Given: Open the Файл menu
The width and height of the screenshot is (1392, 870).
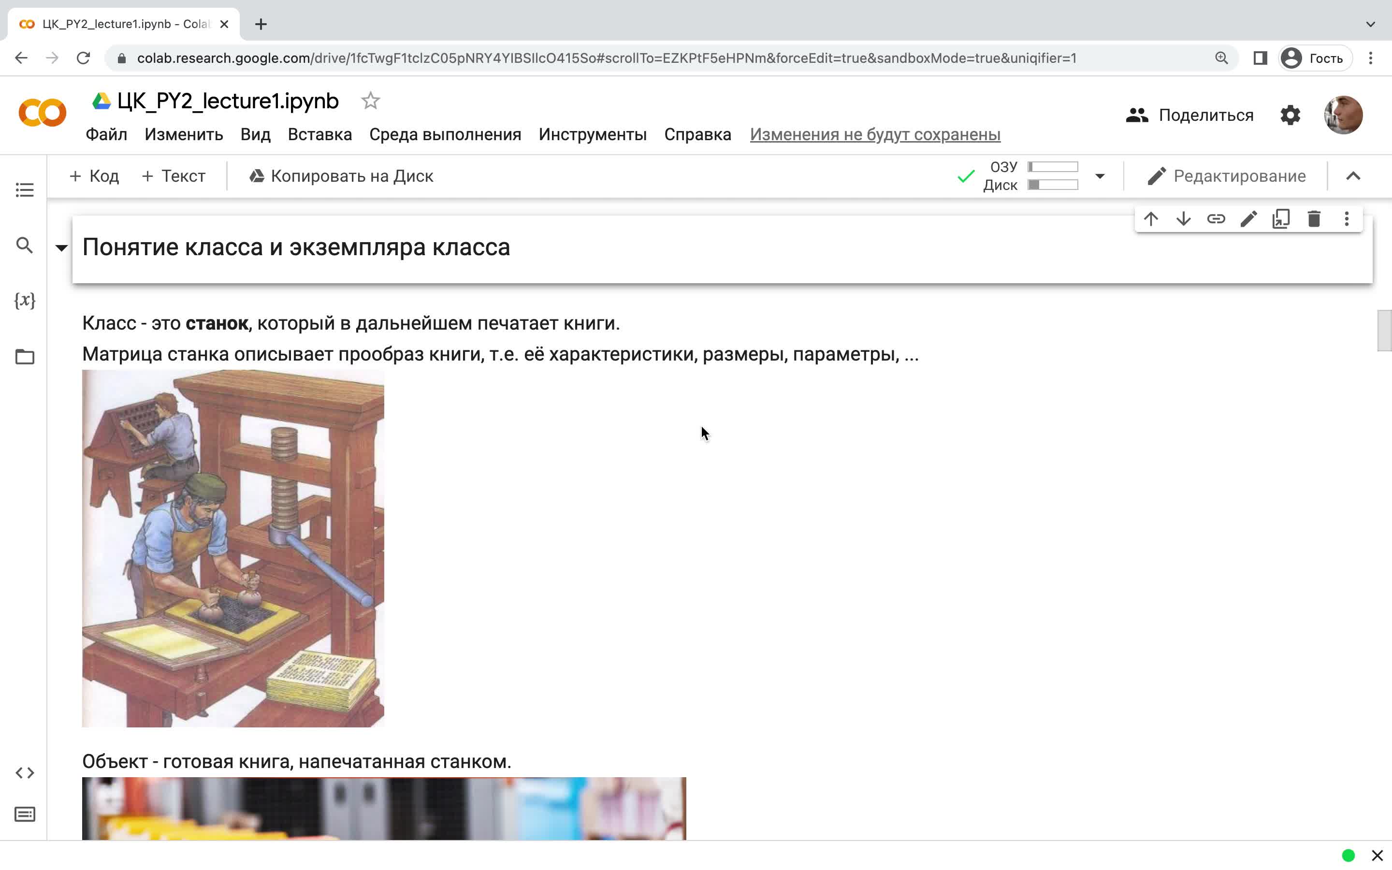Looking at the screenshot, I should coord(106,135).
